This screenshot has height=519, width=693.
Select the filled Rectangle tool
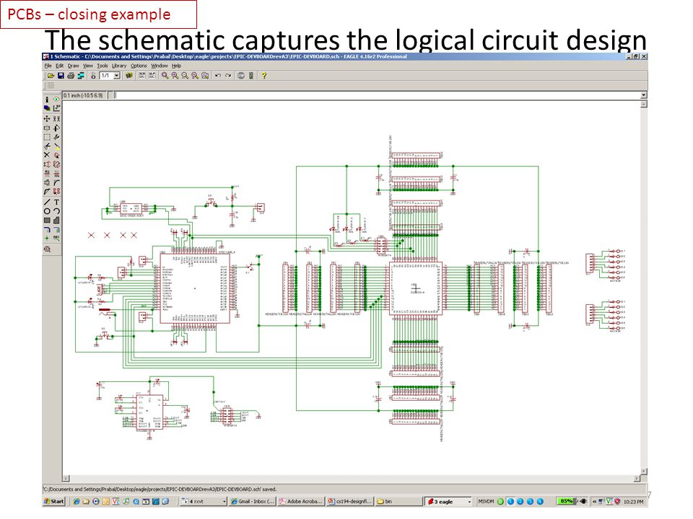tap(47, 221)
